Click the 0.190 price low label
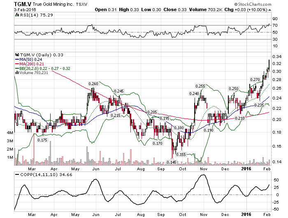The image size is (288, 218). 209,130
